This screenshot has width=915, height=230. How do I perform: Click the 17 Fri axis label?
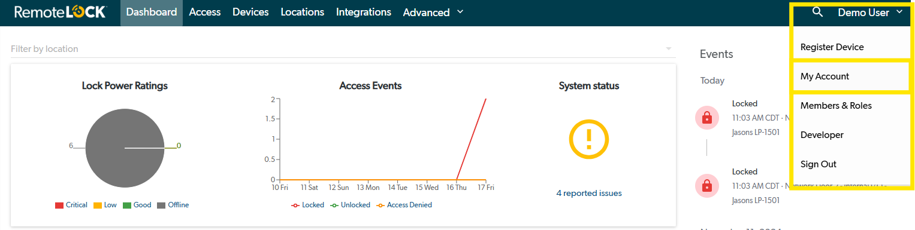(486, 188)
